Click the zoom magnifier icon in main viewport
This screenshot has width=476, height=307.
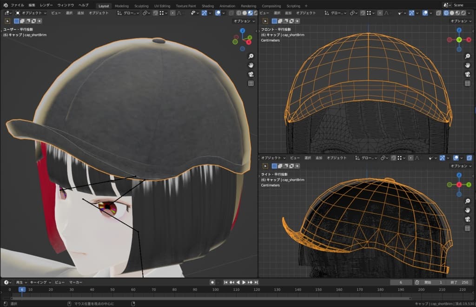coord(251,56)
